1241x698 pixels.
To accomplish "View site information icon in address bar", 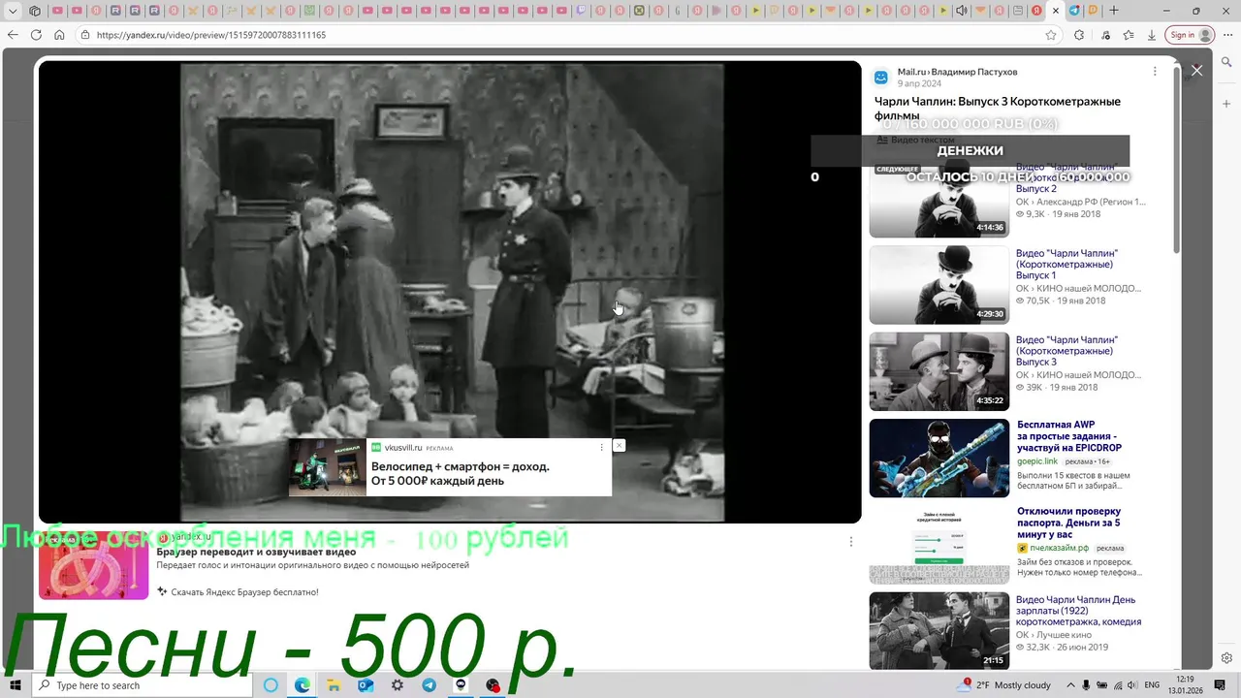I will point(85,35).
